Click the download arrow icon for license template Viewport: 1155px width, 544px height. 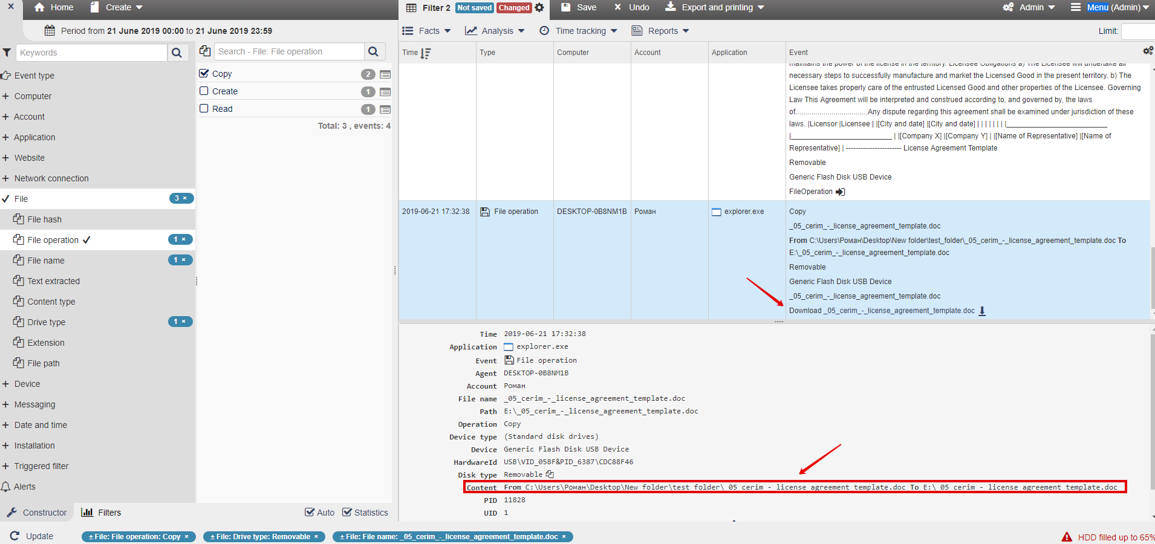pyautogui.click(x=982, y=311)
